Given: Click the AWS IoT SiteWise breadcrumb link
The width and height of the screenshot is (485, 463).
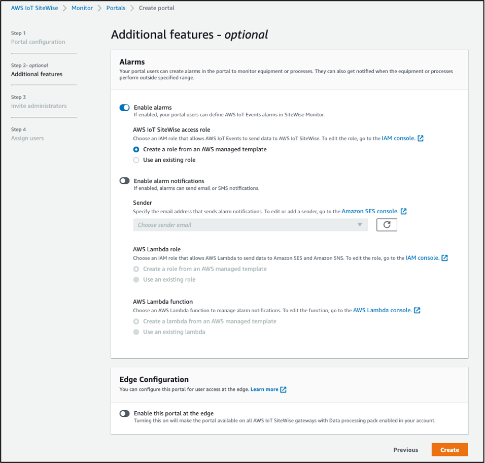Looking at the screenshot, I should click(34, 8).
